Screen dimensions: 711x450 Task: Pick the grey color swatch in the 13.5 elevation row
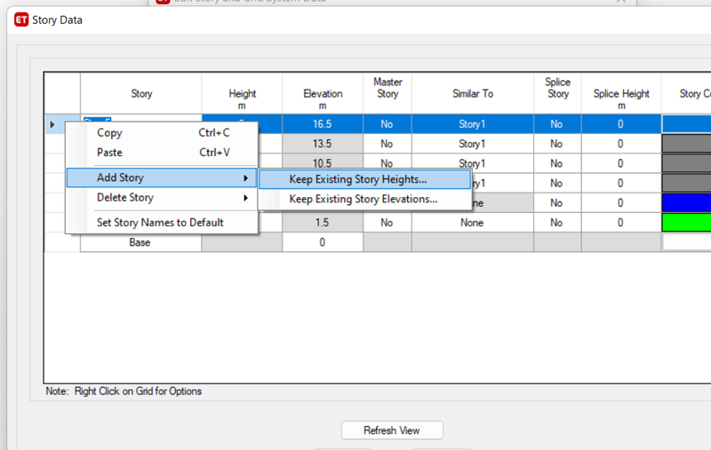click(686, 144)
